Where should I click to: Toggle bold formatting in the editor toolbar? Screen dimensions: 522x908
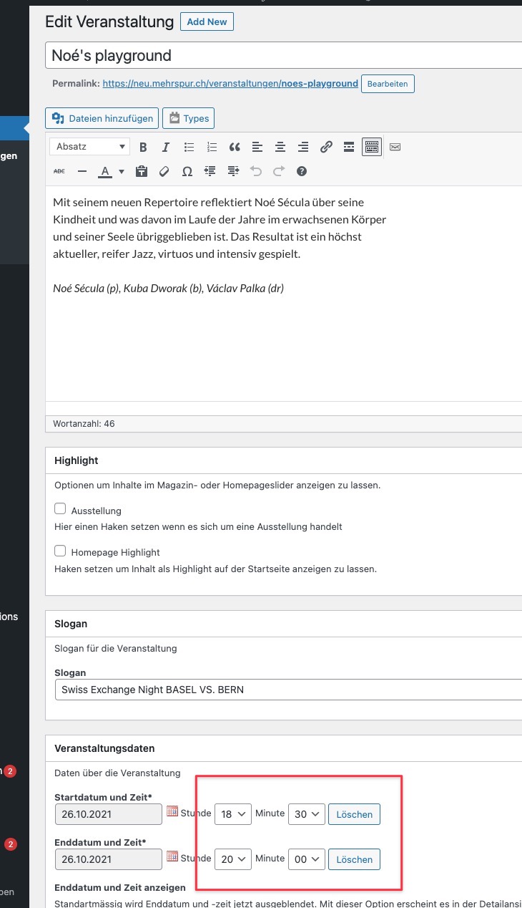(x=143, y=148)
